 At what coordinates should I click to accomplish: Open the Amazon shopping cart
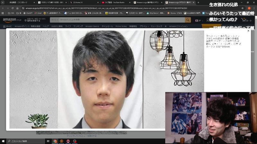click(x=246, y=20)
